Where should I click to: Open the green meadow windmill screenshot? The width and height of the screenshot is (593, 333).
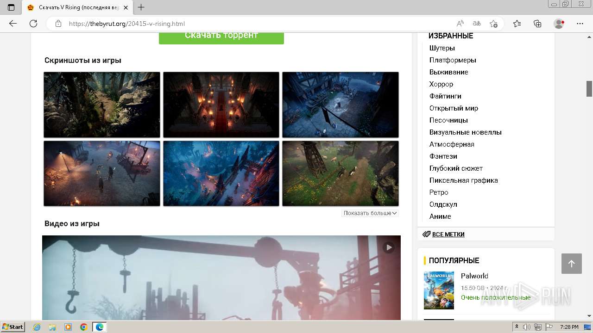pos(341,173)
